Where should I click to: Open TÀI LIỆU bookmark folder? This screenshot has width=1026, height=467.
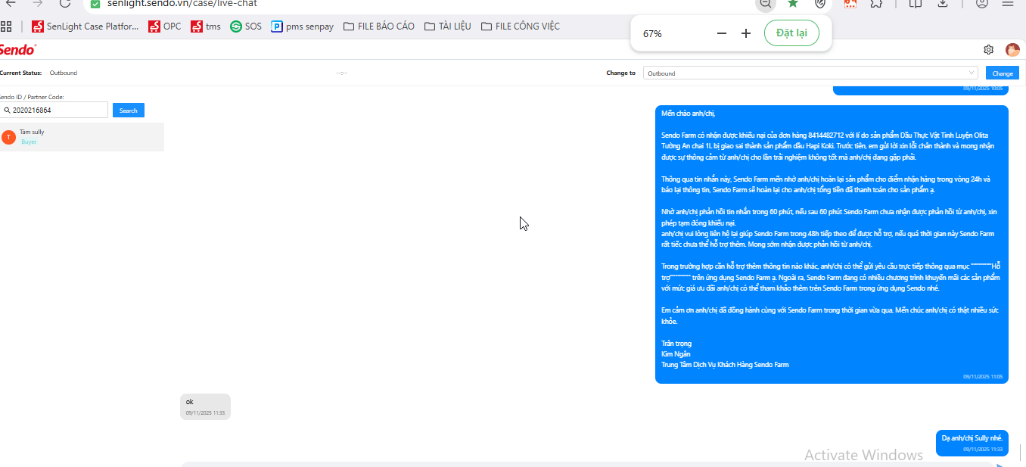point(447,26)
